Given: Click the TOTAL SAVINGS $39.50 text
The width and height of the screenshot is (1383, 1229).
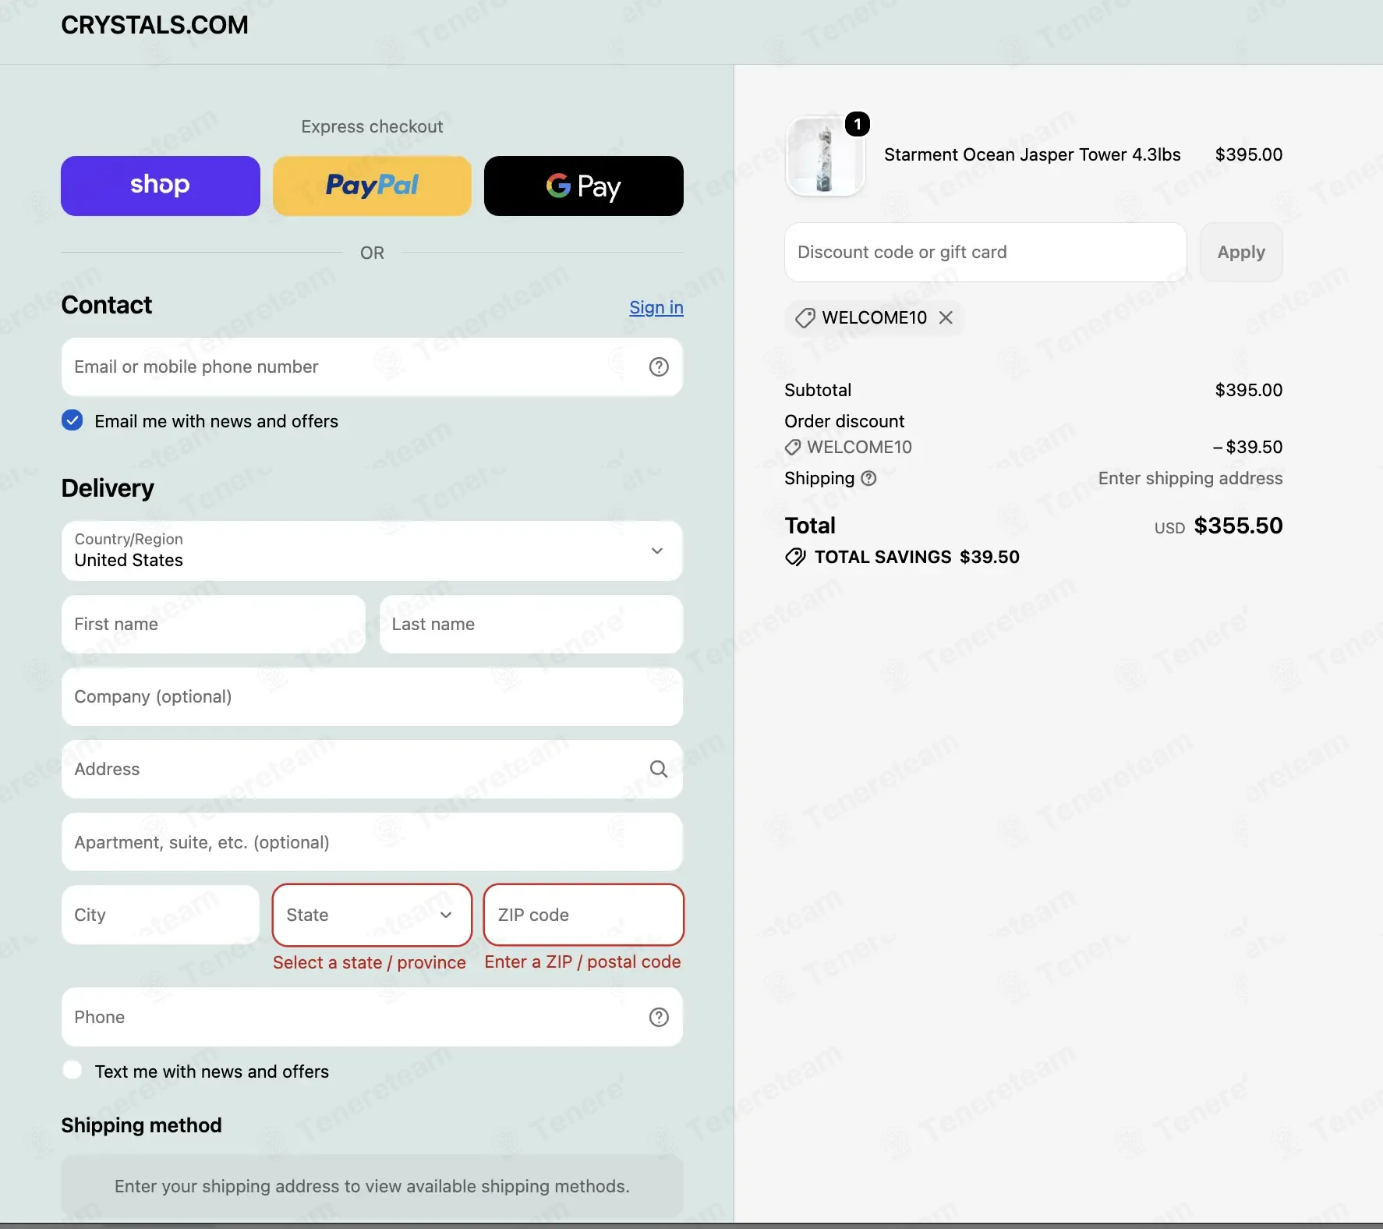Looking at the screenshot, I should (x=917, y=557).
